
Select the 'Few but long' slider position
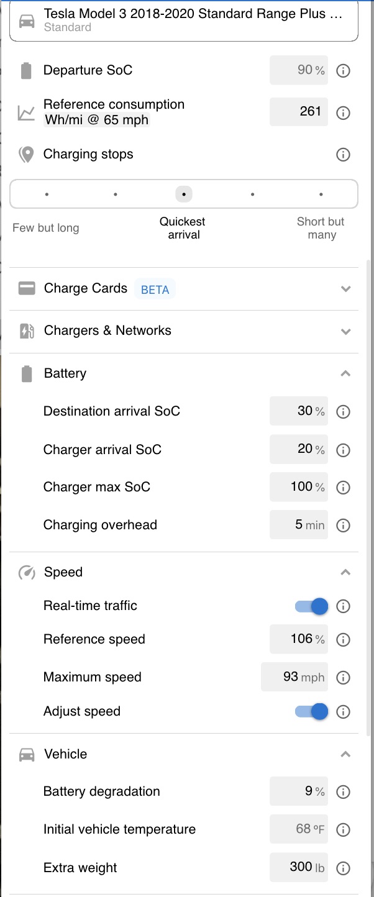click(x=47, y=194)
